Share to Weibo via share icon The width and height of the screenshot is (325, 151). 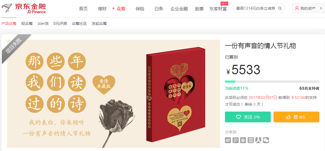(x=228, y=140)
